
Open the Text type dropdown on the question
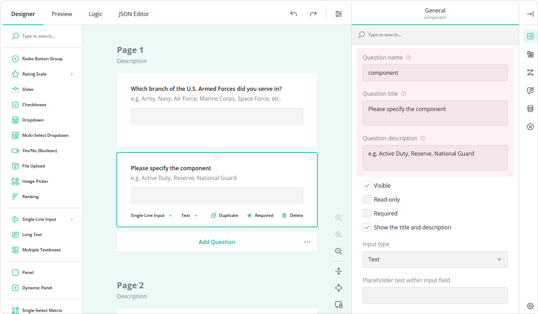(x=189, y=215)
